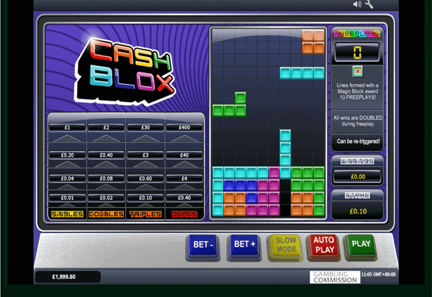Image resolution: width=432 pixels, height=297 pixels.
Task: Click the DOUBLES column label
Action: click(107, 214)
